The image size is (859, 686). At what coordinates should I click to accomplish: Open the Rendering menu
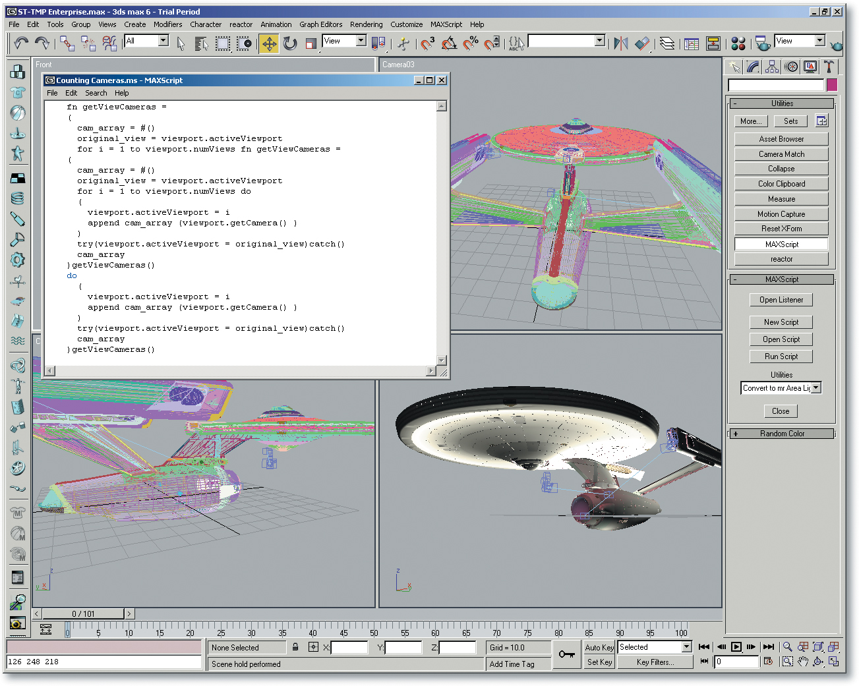click(366, 24)
